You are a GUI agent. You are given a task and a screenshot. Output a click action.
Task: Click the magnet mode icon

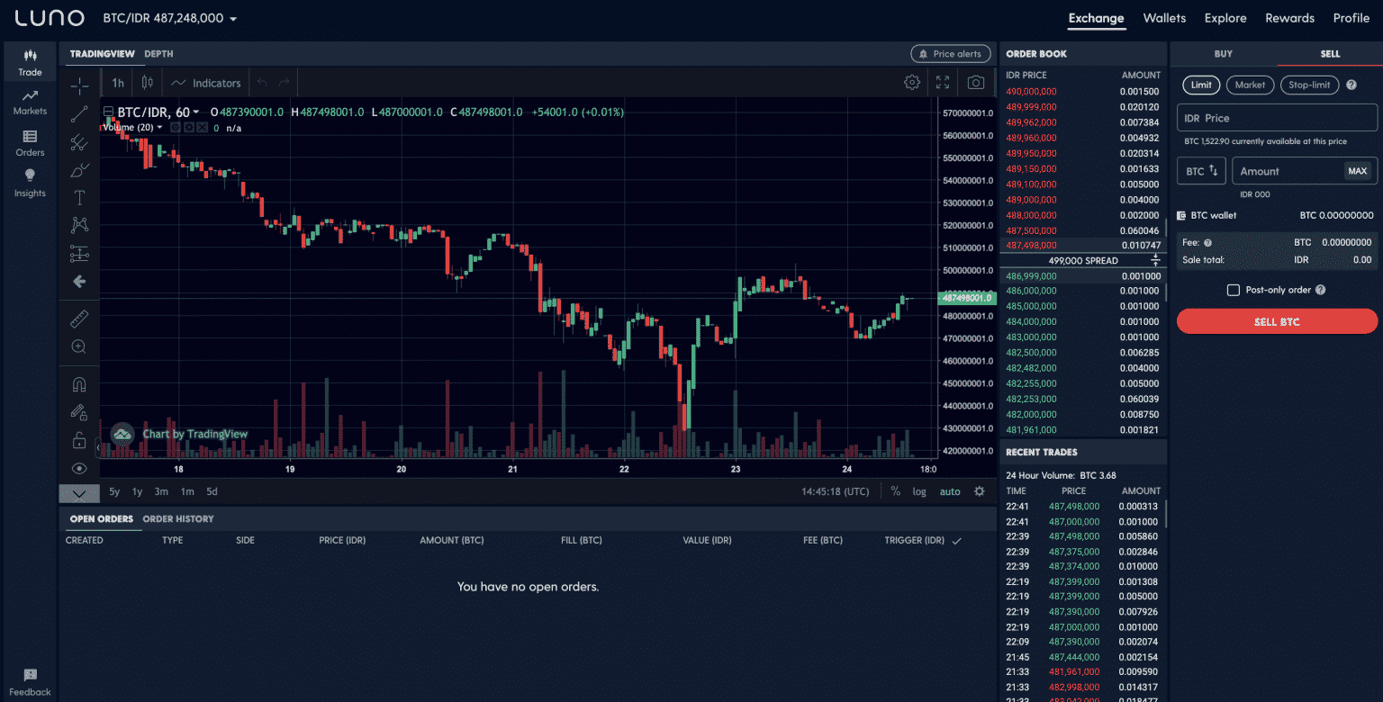pyautogui.click(x=79, y=385)
